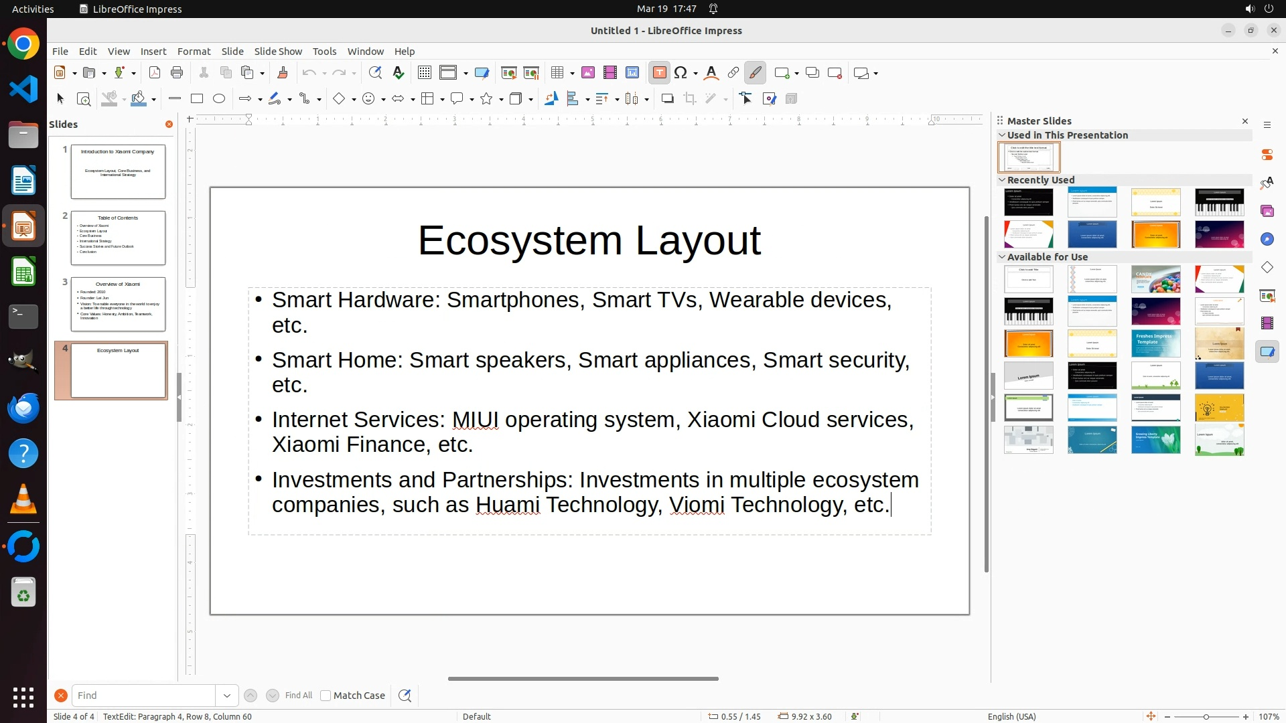Click the Find All button

coord(299,696)
